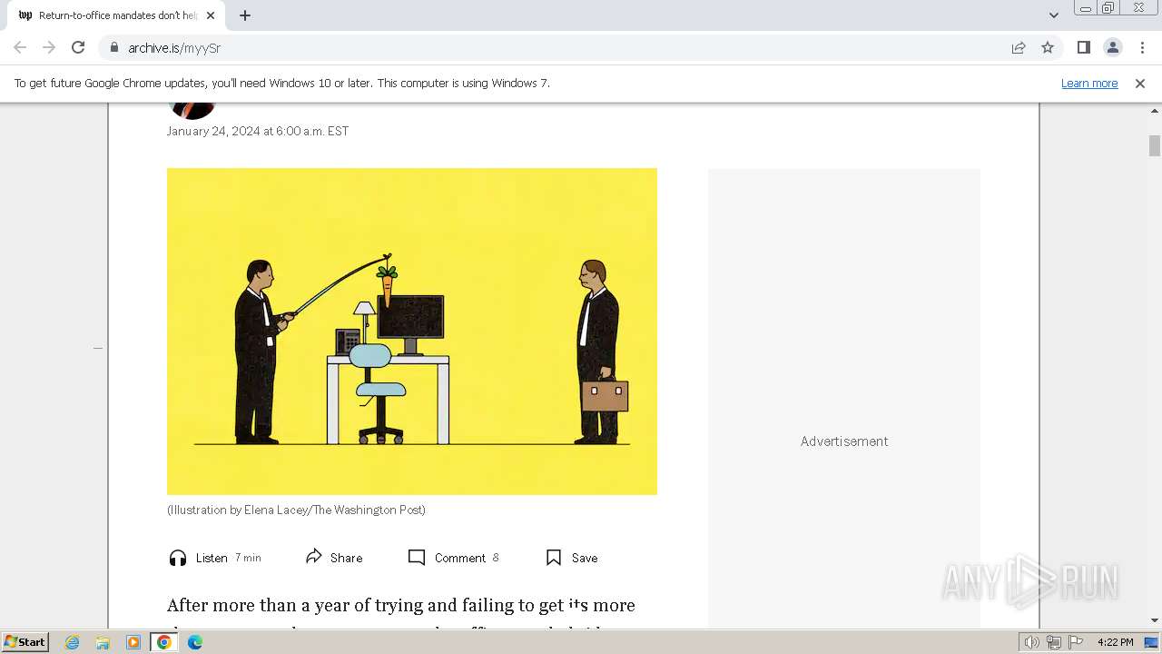This screenshot has width=1162, height=654.
Task: Click the January 24, 2024 date text
Action: point(258,131)
